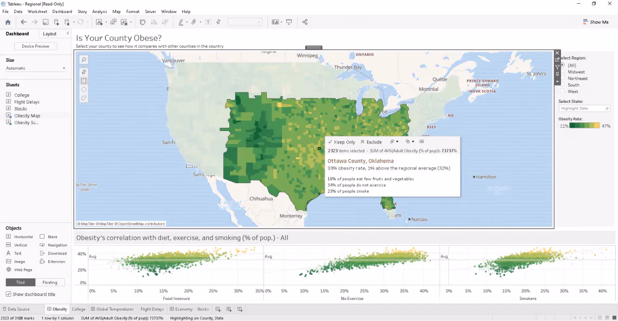Select the lasso selection map tool
Image resolution: width=618 pixels, height=321 pixels.
pos(83,98)
